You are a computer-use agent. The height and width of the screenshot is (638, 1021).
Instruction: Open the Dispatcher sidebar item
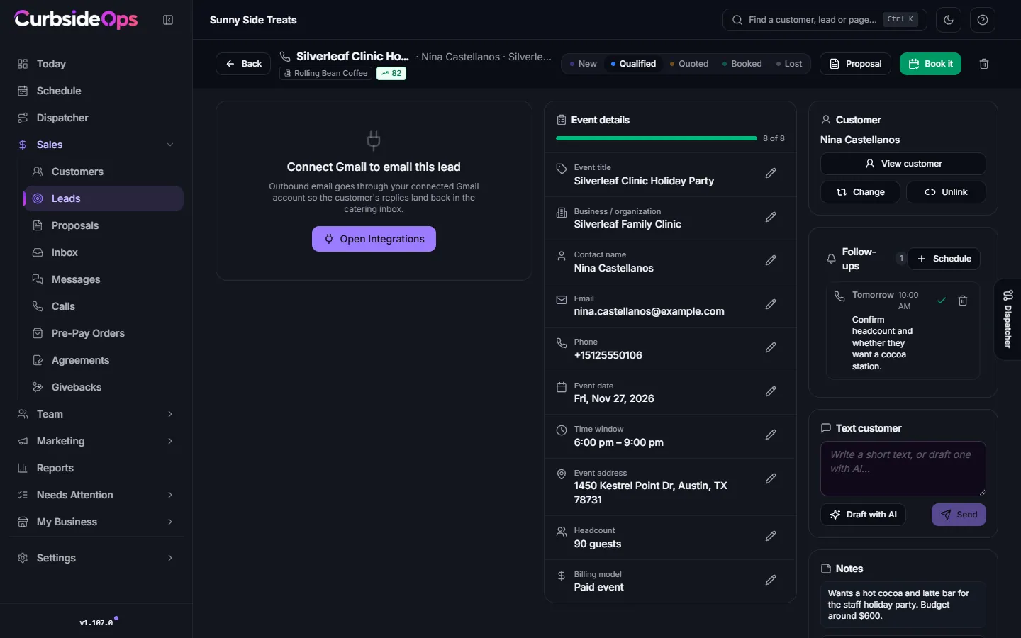pos(96,118)
